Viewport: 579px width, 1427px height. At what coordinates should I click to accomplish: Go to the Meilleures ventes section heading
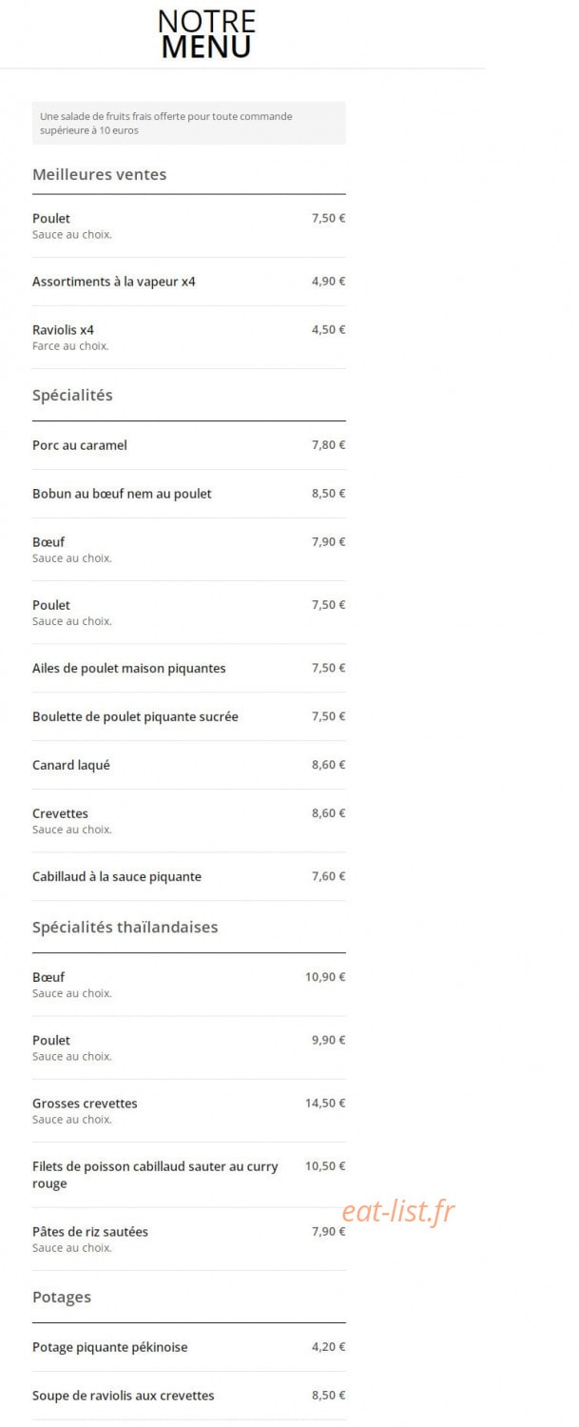click(99, 174)
